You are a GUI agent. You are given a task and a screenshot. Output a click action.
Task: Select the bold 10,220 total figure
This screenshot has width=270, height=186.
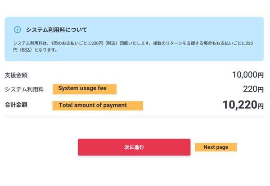point(239,105)
